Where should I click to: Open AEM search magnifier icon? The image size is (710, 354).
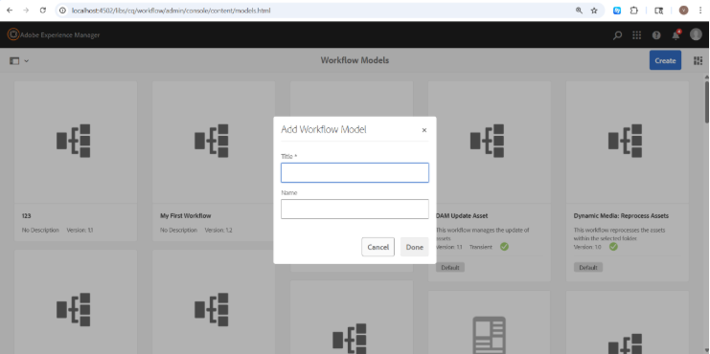coord(617,35)
